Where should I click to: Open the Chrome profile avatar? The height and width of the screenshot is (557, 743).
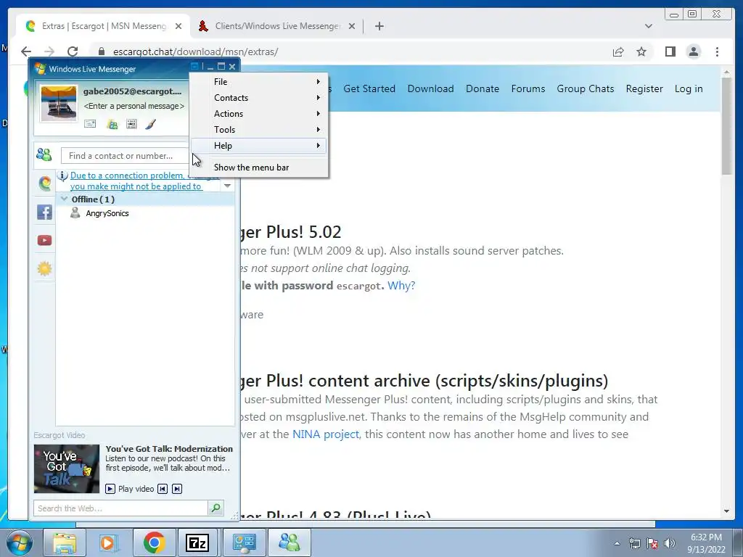(693, 51)
